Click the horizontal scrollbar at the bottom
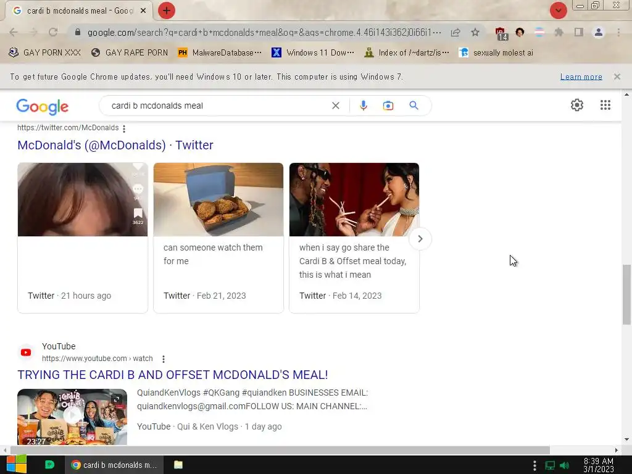The image size is (632, 474). tap(280, 450)
